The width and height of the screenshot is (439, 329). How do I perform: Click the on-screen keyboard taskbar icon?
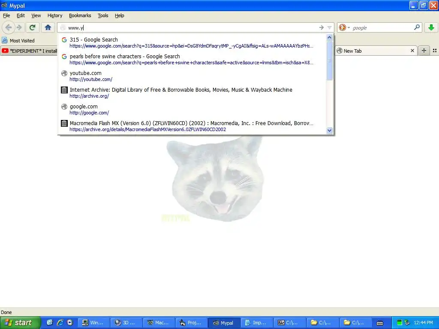[380, 323]
